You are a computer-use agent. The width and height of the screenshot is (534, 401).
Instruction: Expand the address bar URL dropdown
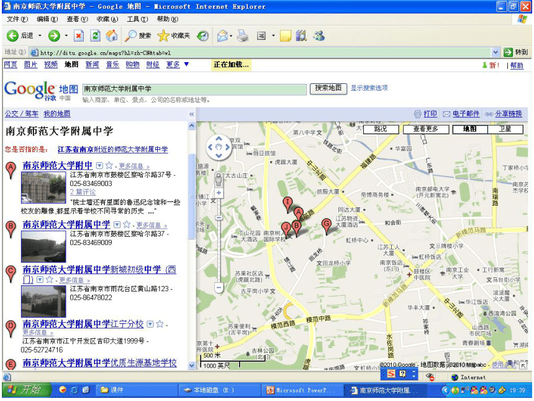click(x=496, y=52)
